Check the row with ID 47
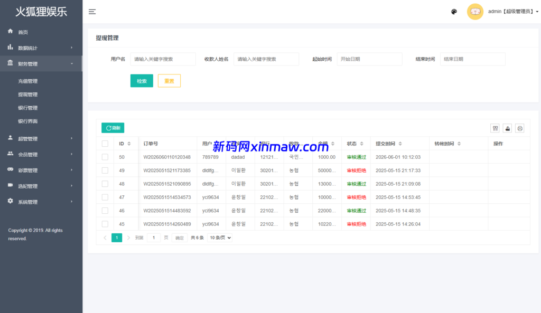The image size is (541, 313). [105, 197]
